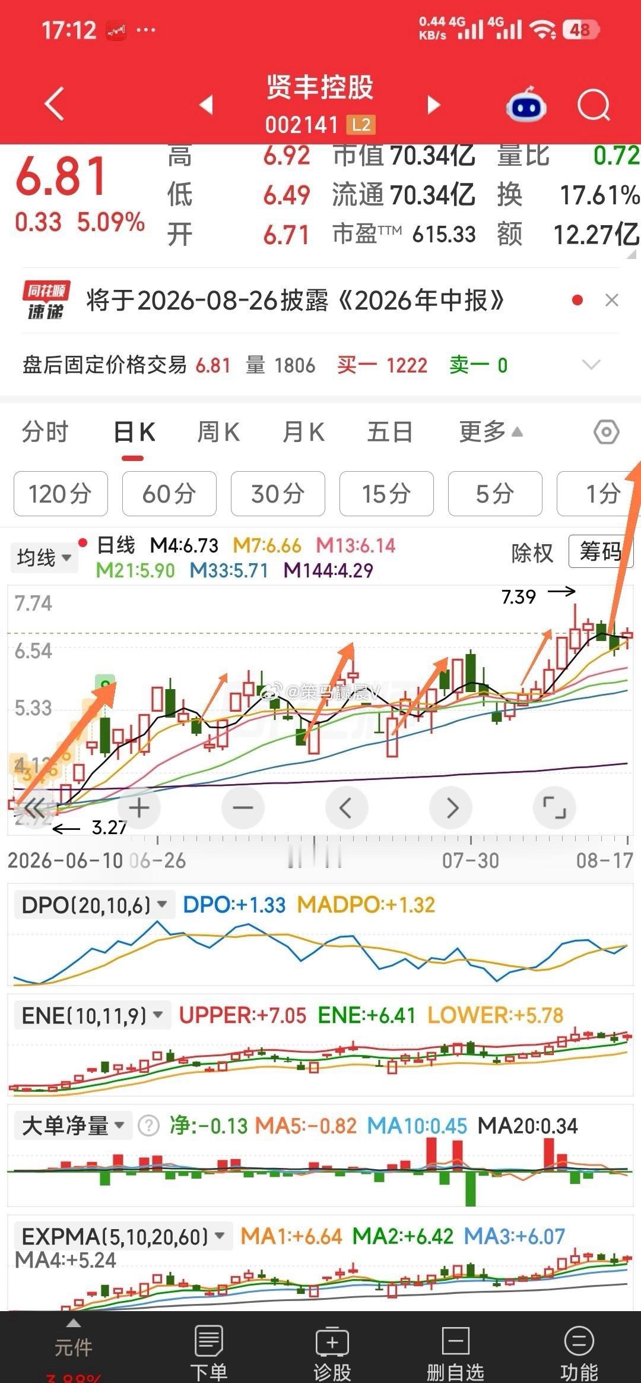Tap the double-left collapse arrows on chart
This screenshot has width=641, height=1383.
coord(34,808)
